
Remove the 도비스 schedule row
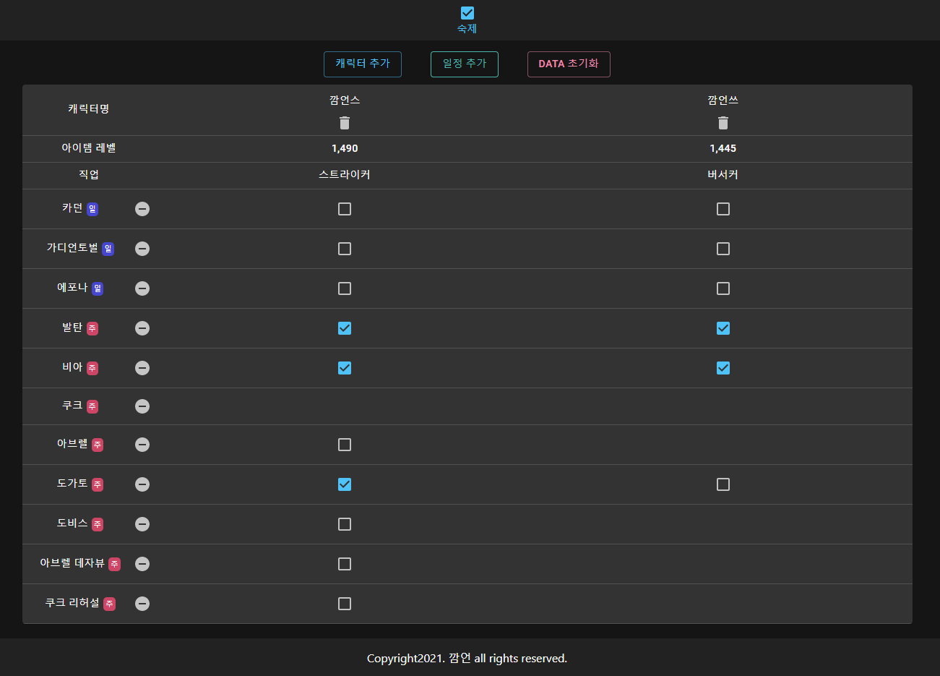142,524
